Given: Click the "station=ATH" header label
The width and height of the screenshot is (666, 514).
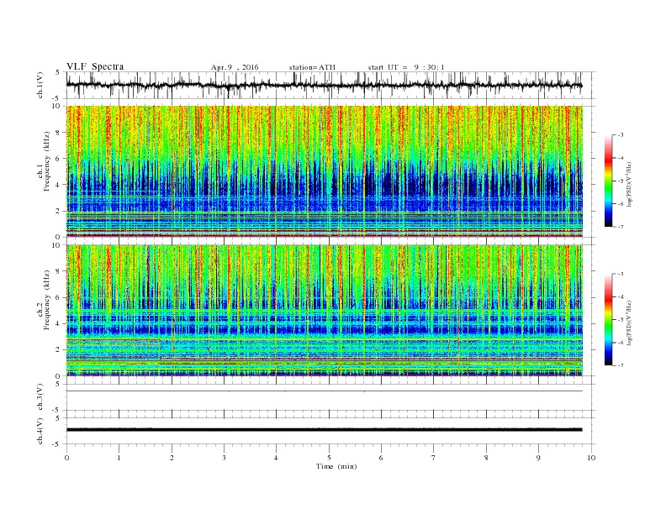Looking at the screenshot, I should (312, 67).
